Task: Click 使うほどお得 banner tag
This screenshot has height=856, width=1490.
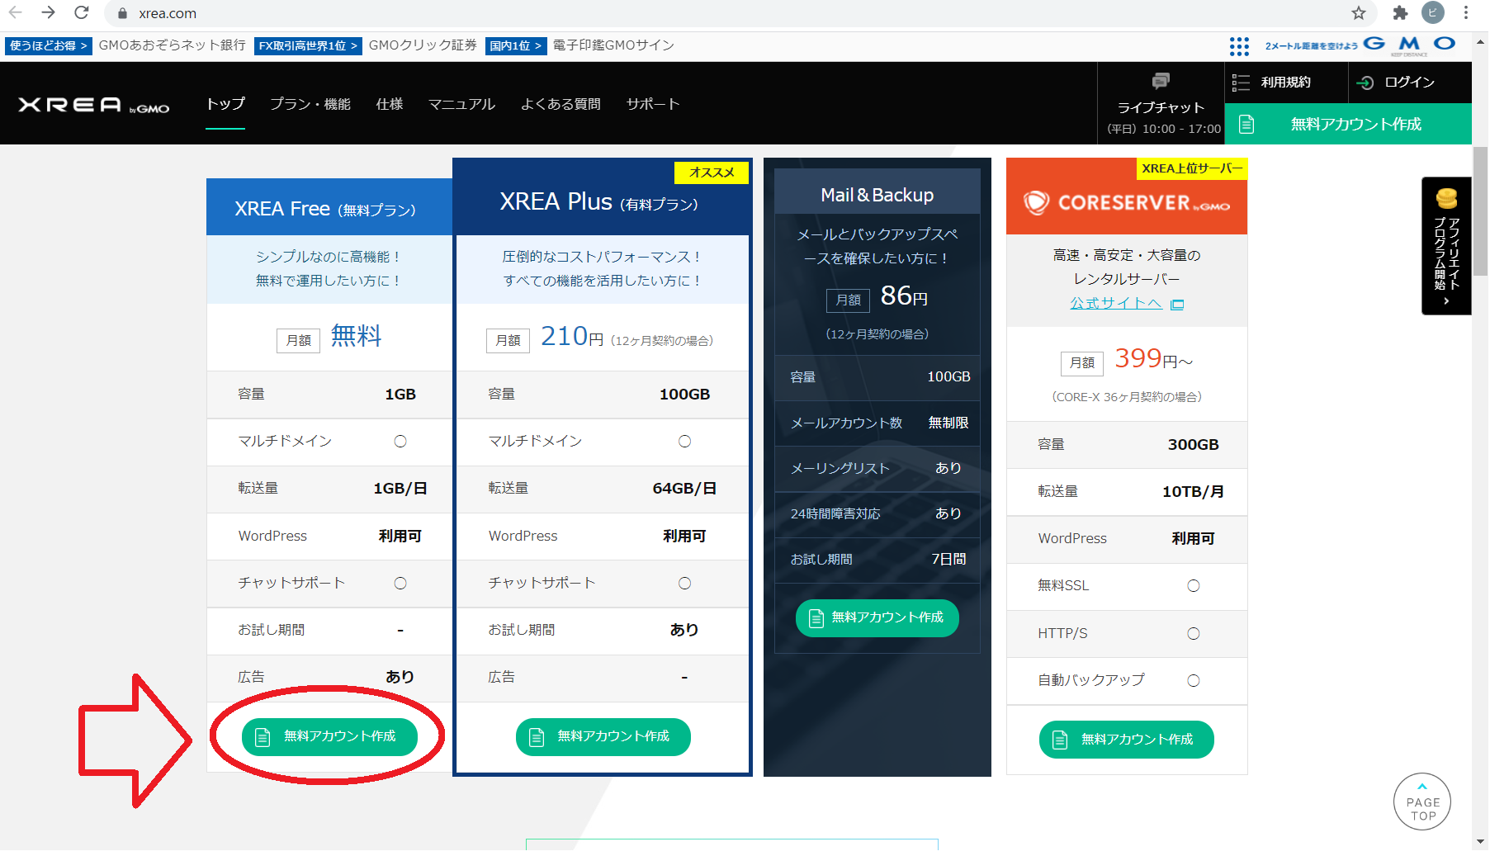Action: tap(48, 45)
